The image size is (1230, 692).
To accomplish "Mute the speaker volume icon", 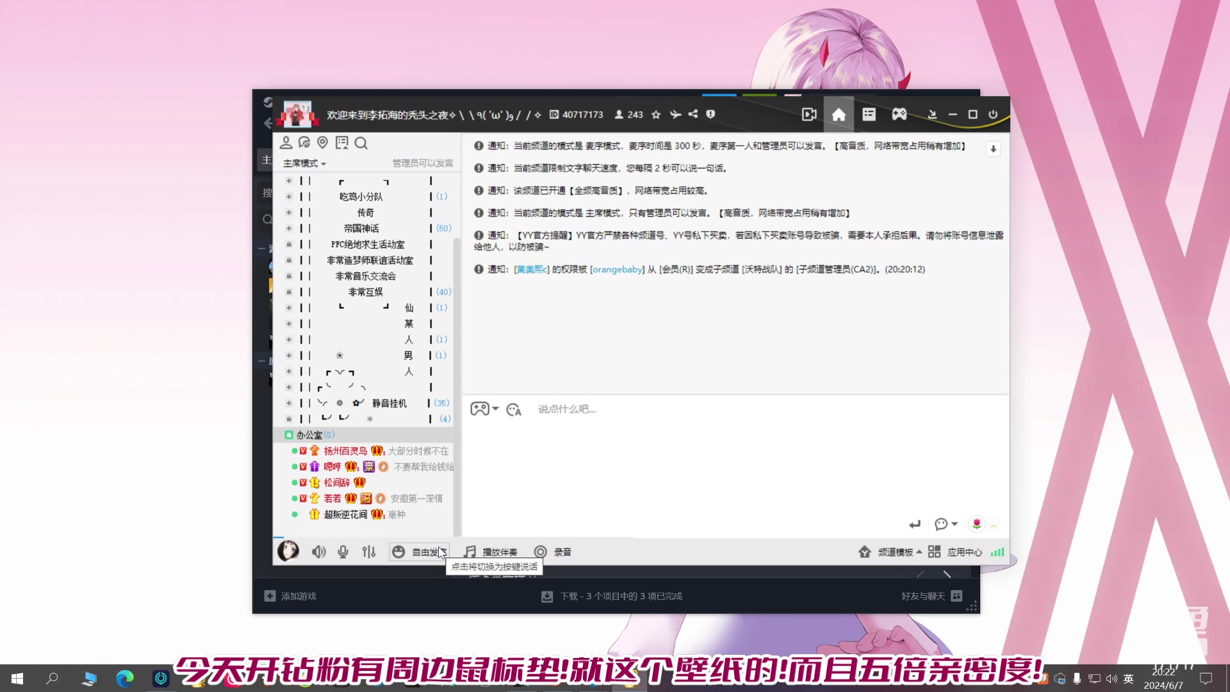I will pos(318,552).
